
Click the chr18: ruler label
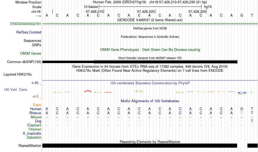36,11
